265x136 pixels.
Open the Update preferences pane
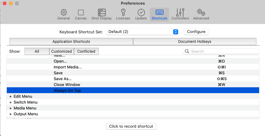coord(141,14)
